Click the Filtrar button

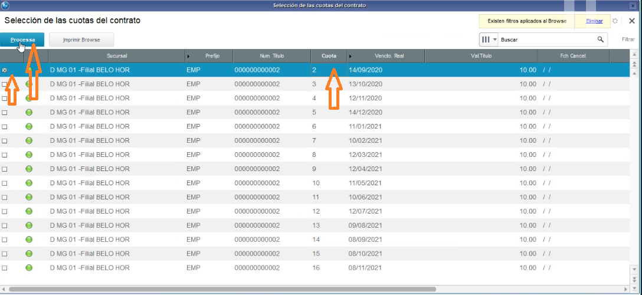(628, 40)
